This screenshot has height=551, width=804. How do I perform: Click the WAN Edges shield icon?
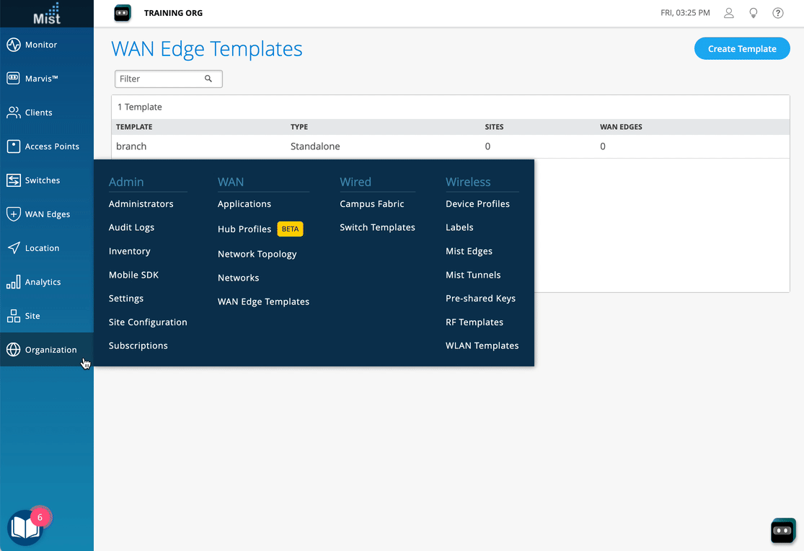[x=14, y=214]
